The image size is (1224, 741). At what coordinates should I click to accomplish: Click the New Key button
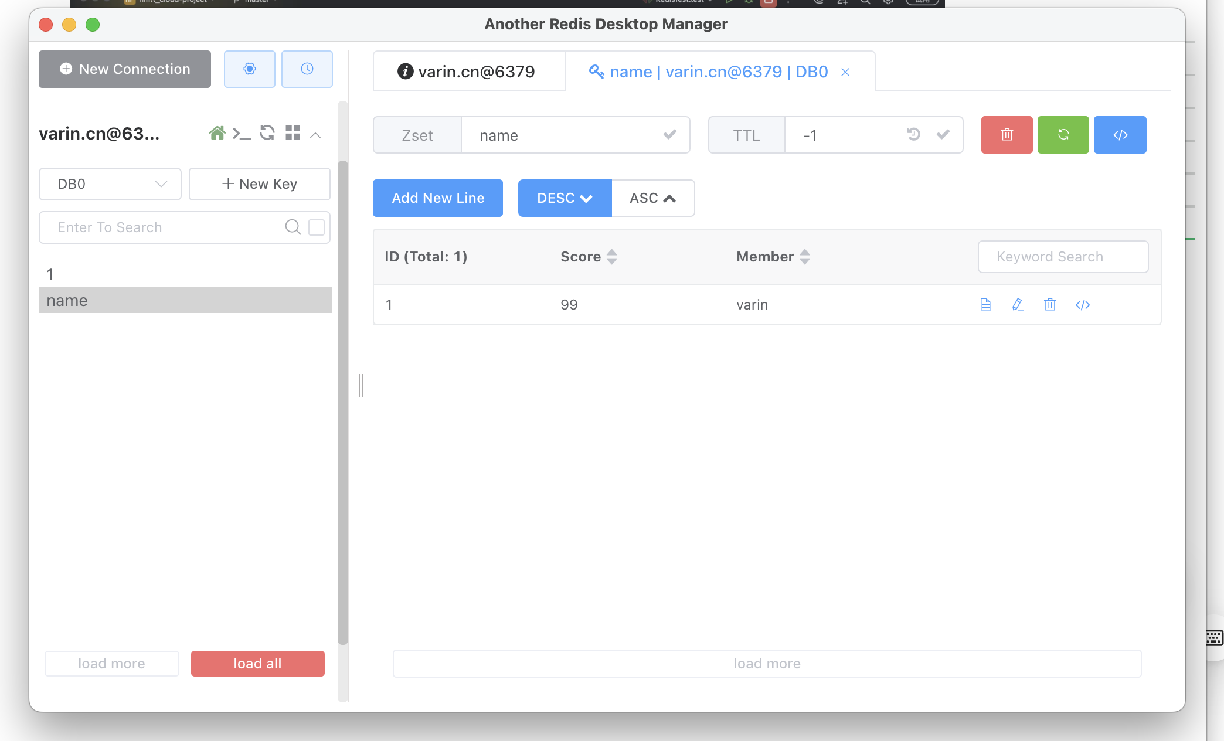260,184
